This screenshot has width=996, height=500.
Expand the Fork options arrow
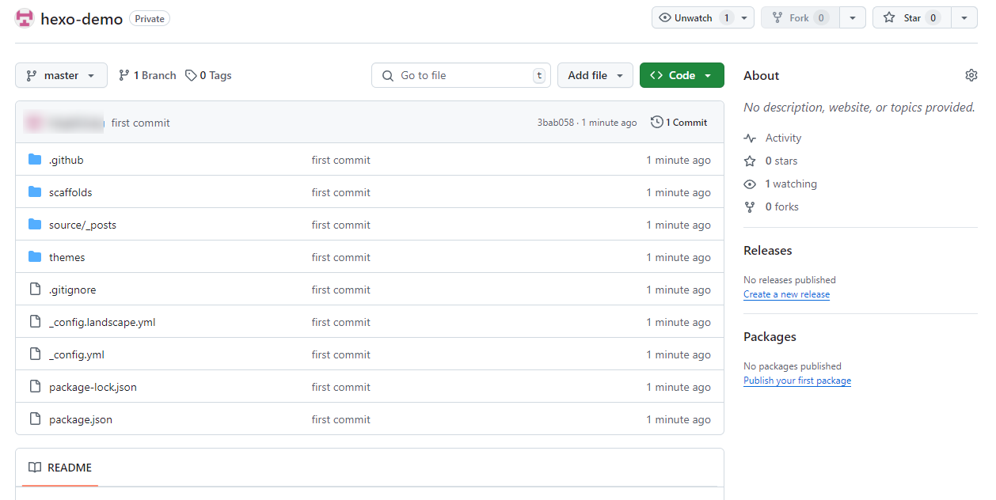(x=852, y=17)
